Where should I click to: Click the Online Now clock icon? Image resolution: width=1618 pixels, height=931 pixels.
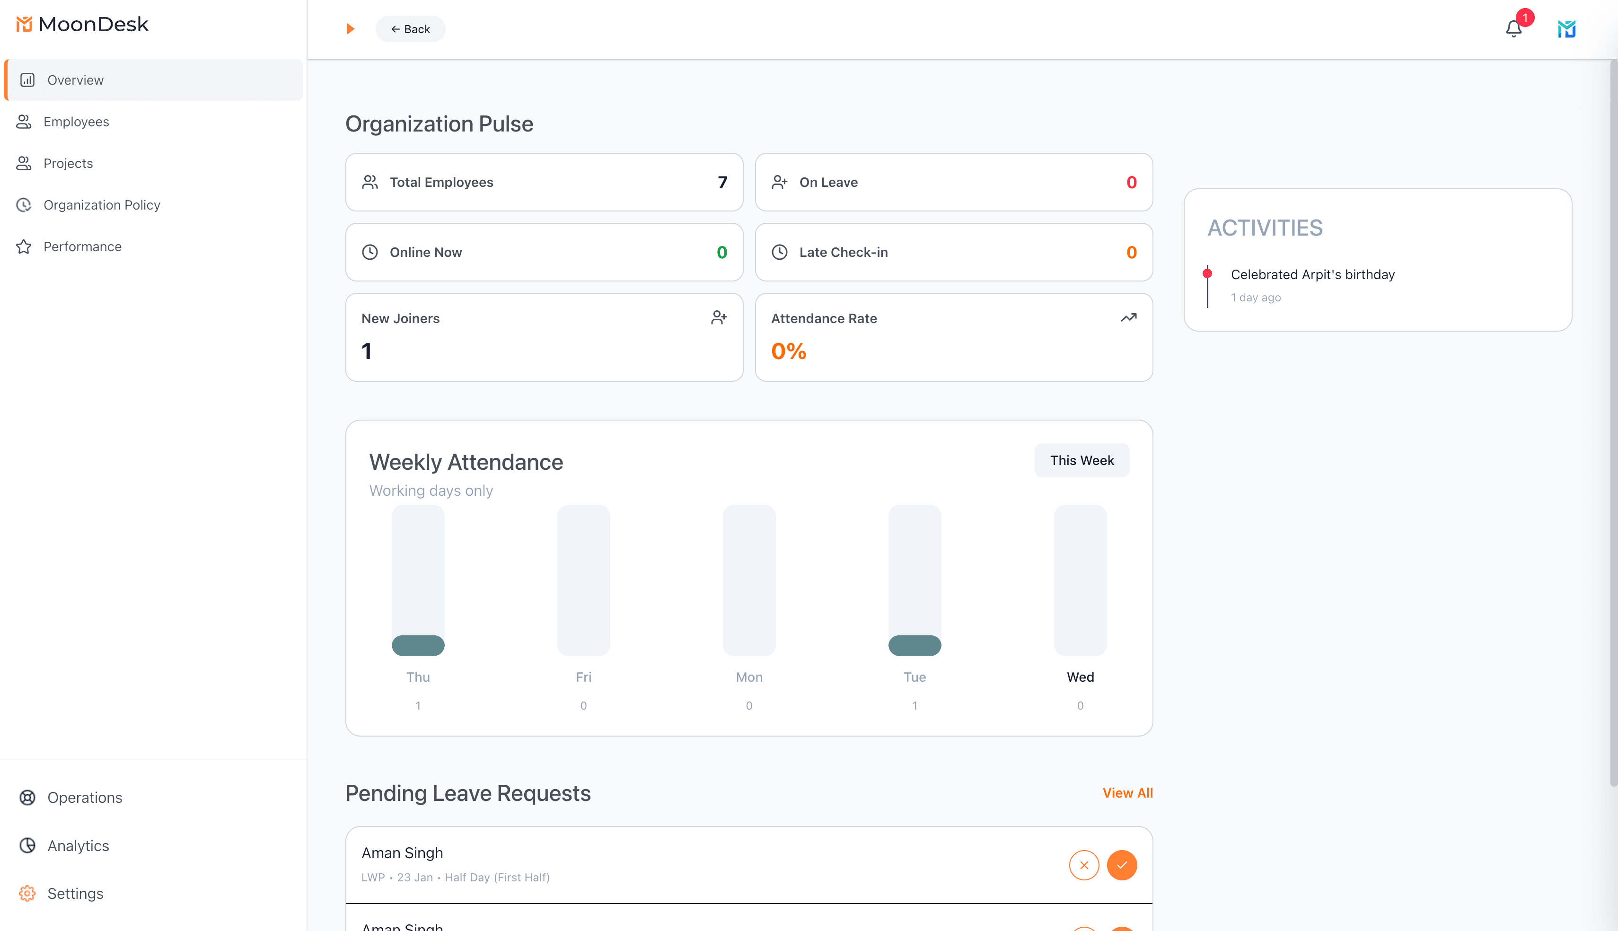click(369, 252)
